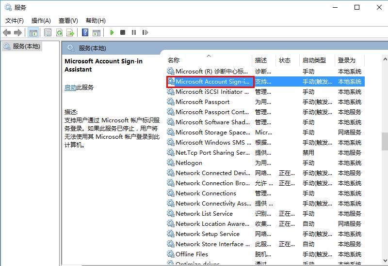Click the show/hide action pane icon
Image resolution: width=388 pixels, height=266 pixels.
pyautogui.click(x=97, y=32)
